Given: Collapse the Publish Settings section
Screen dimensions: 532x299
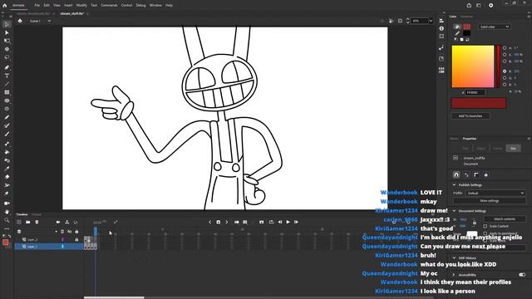Looking at the screenshot, I should tap(455, 184).
